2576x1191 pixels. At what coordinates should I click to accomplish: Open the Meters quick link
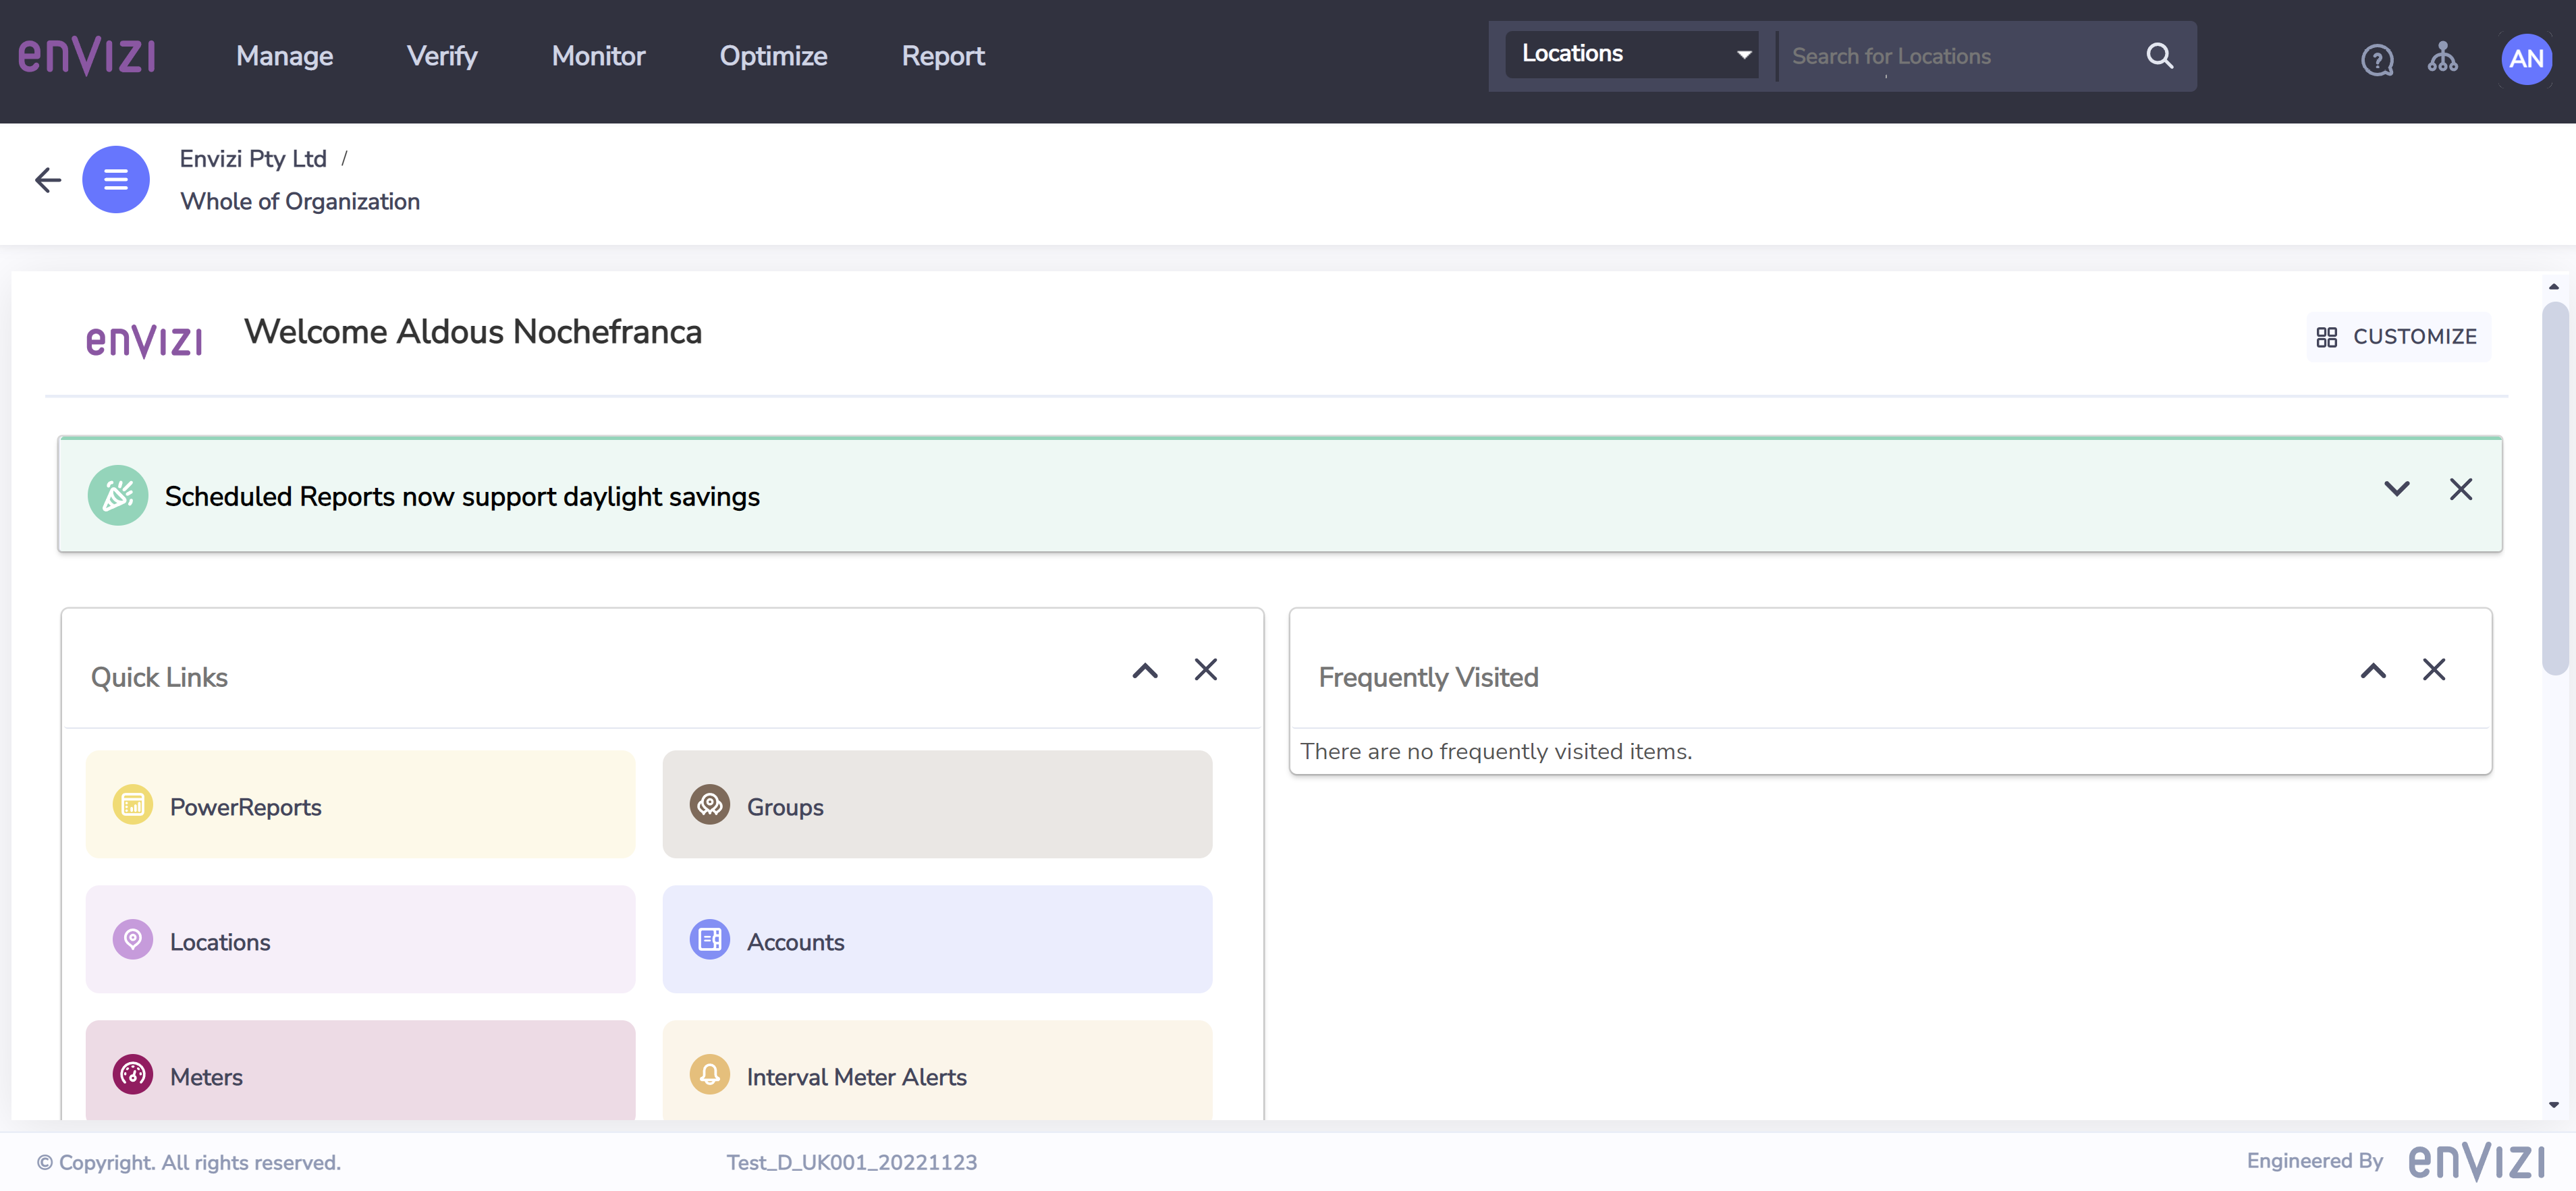(x=360, y=1071)
